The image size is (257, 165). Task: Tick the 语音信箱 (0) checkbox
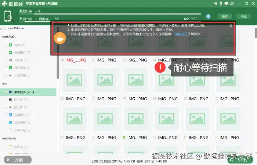[6, 75]
